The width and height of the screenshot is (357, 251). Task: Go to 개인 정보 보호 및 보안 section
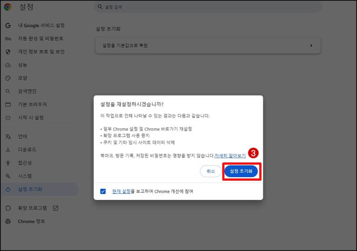pyautogui.click(x=41, y=52)
